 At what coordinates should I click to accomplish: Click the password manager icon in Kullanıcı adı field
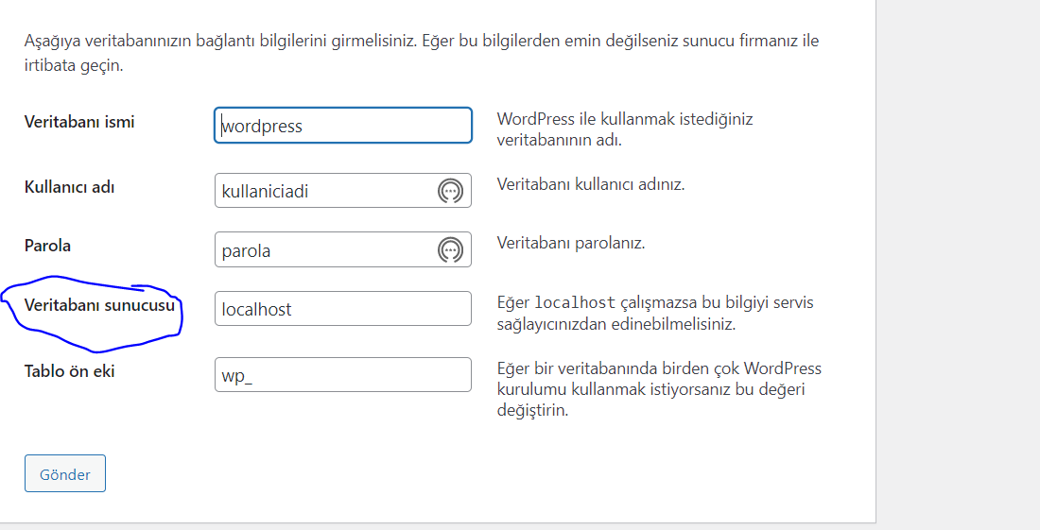pos(450,191)
